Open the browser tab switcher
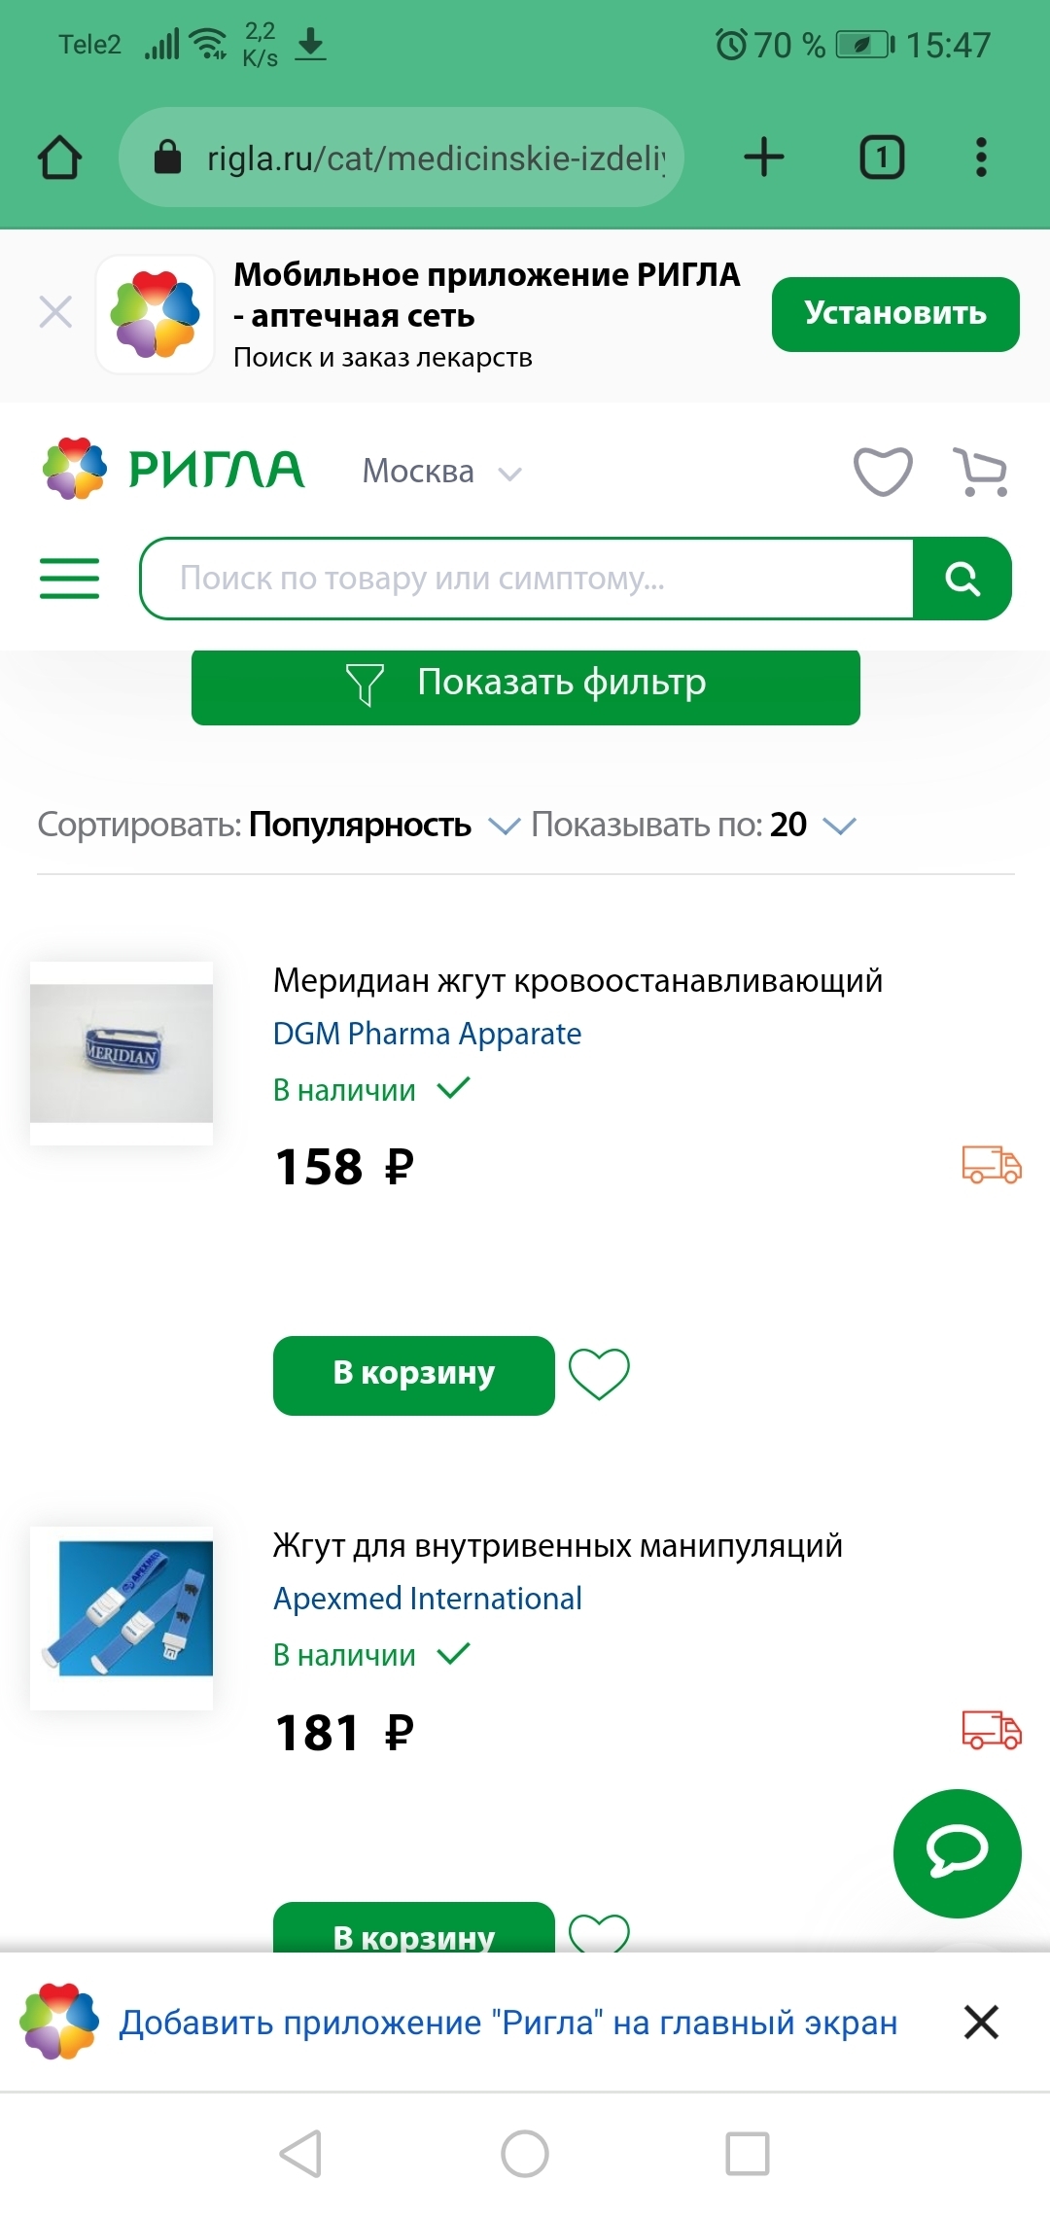1050x2217 pixels. pyautogui.click(x=882, y=158)
